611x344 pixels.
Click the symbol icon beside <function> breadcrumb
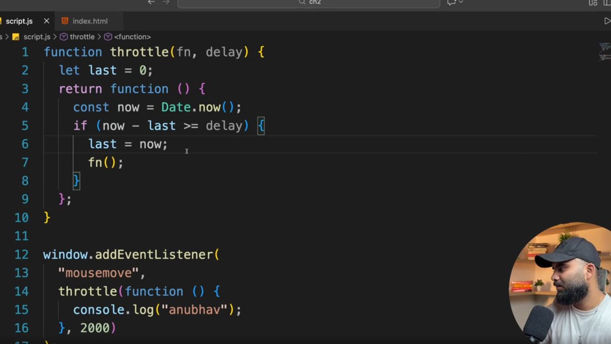pyautogui.click(x=108, y=37)
